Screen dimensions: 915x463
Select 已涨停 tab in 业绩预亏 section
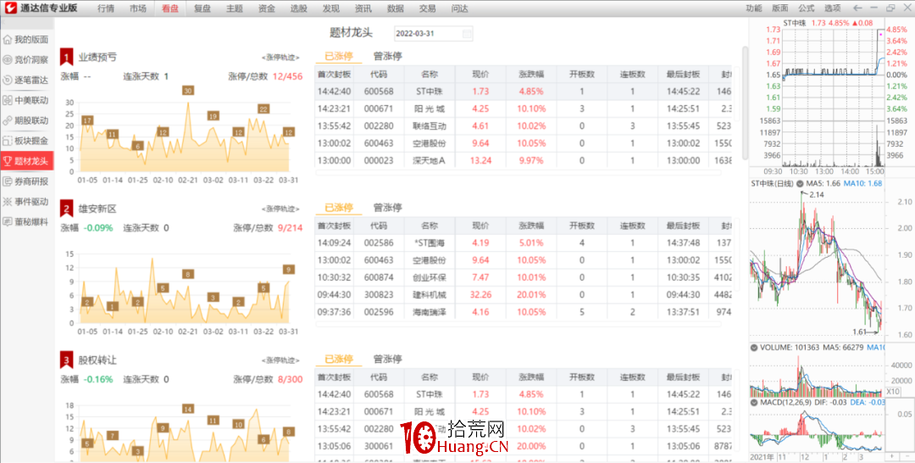tap(339, 57)
